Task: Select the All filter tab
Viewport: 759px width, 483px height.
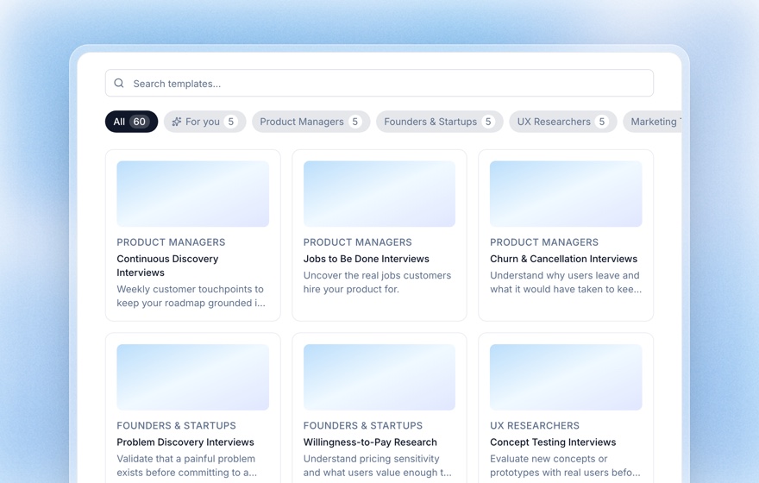Action: [131, 122]
